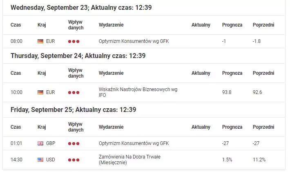Click the red impact dots in IFO row

point(74,92)
